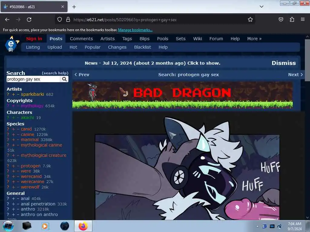The height and width of the screenshot is (232, 310).
Task: Click Popular in the sub-navigation
Action: (93, 47)
